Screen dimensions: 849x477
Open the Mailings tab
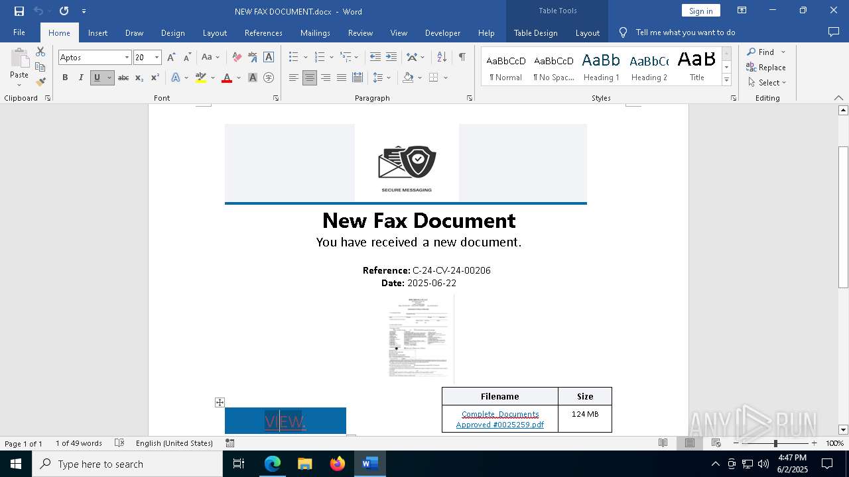(315, 32)
